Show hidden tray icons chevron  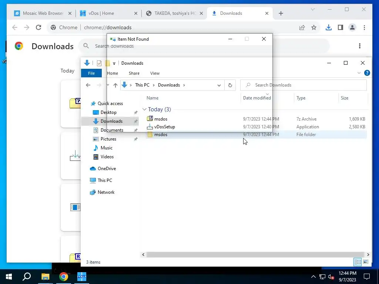click(x=313, y=277)
